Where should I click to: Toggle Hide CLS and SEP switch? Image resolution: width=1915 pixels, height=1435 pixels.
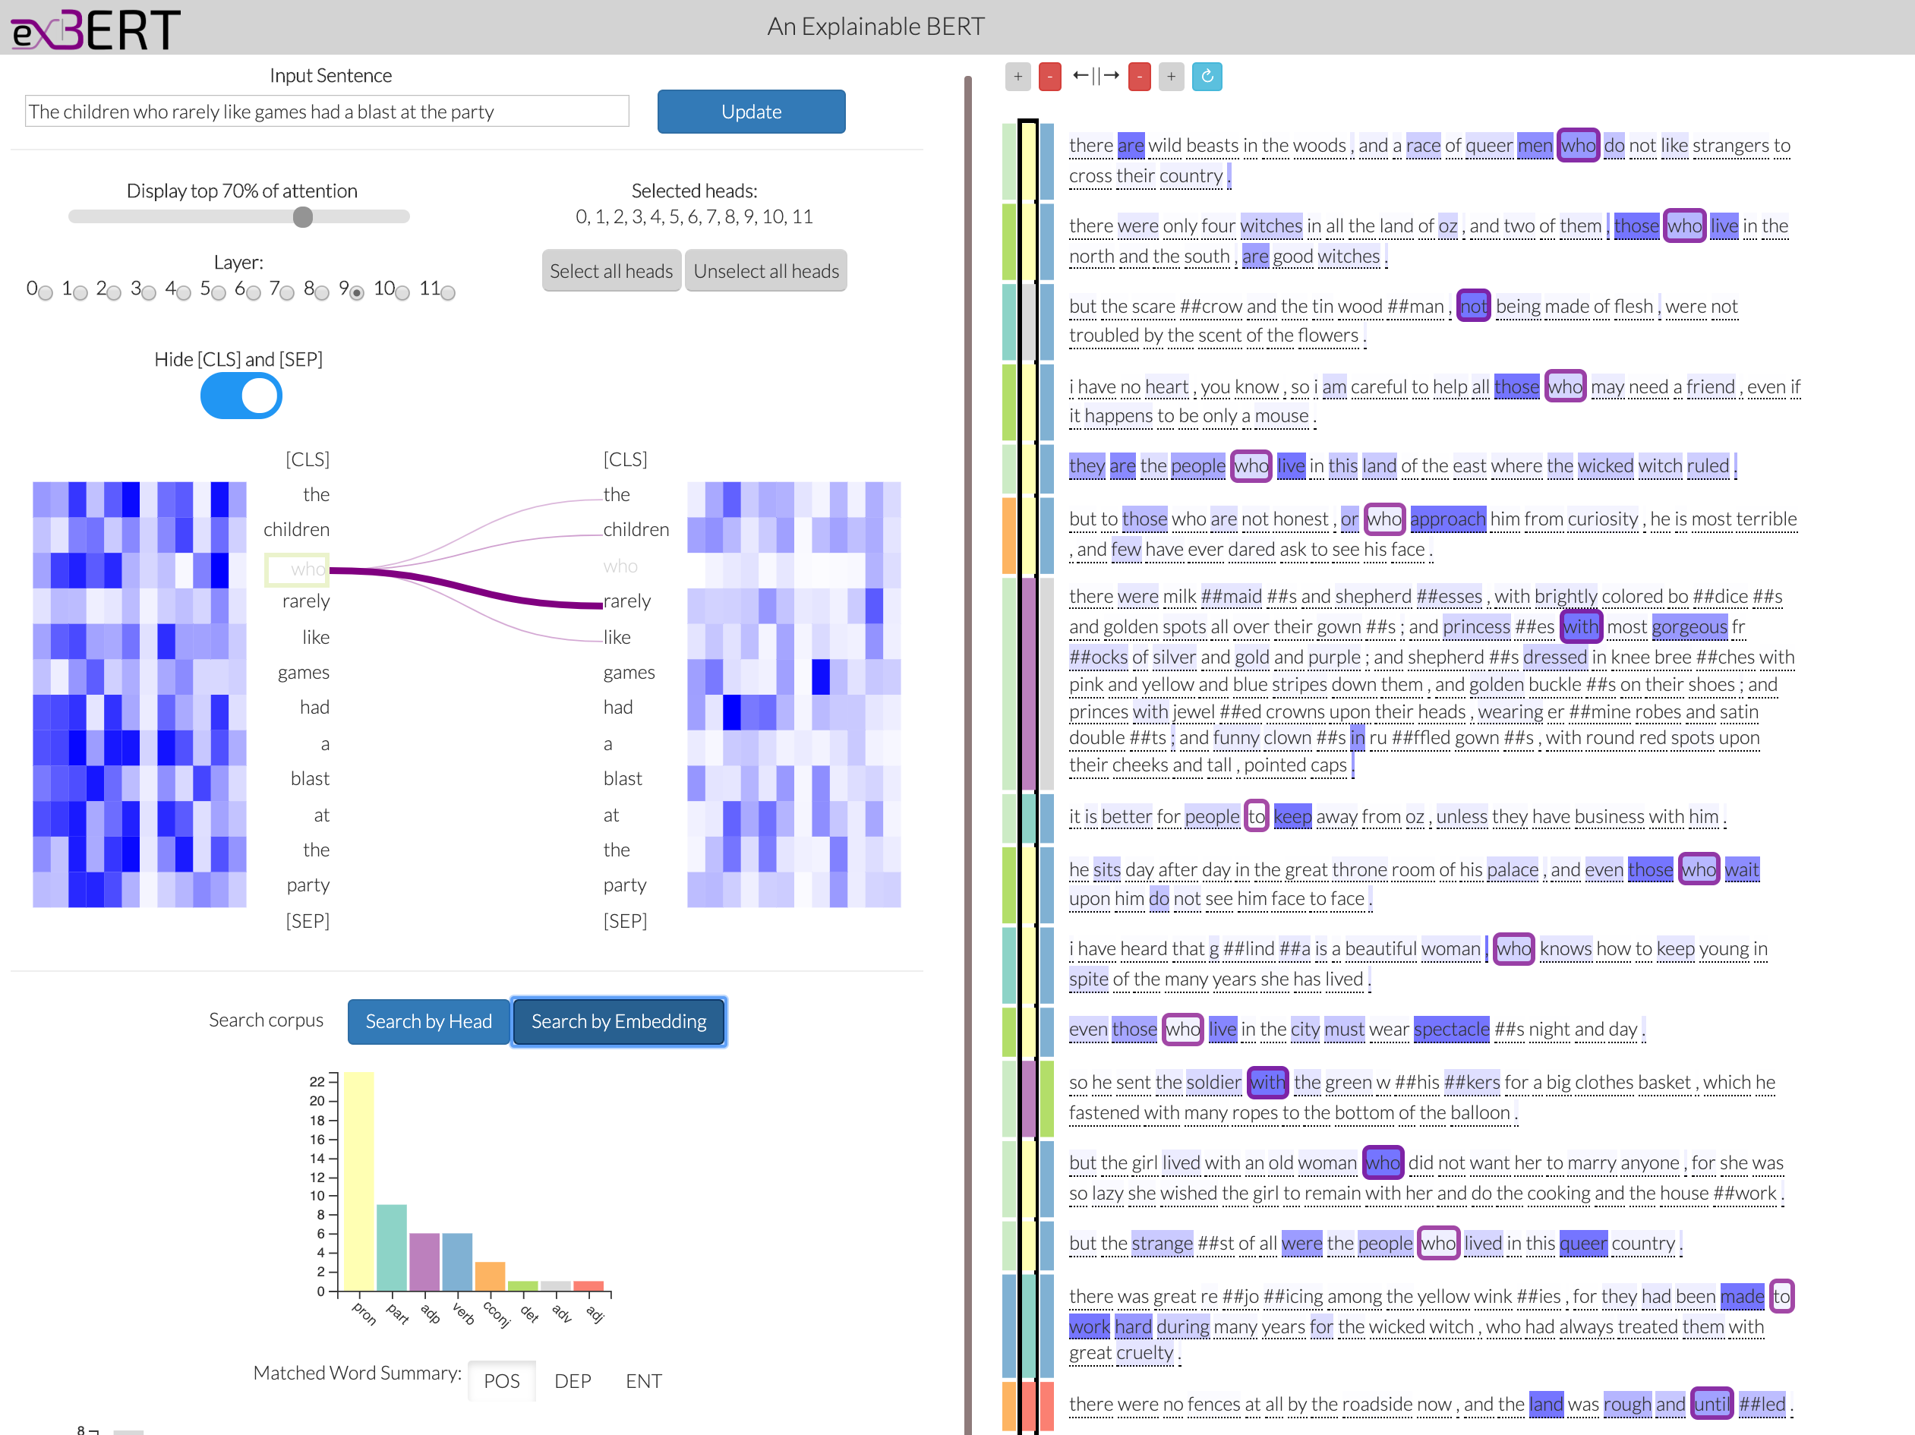241,396
